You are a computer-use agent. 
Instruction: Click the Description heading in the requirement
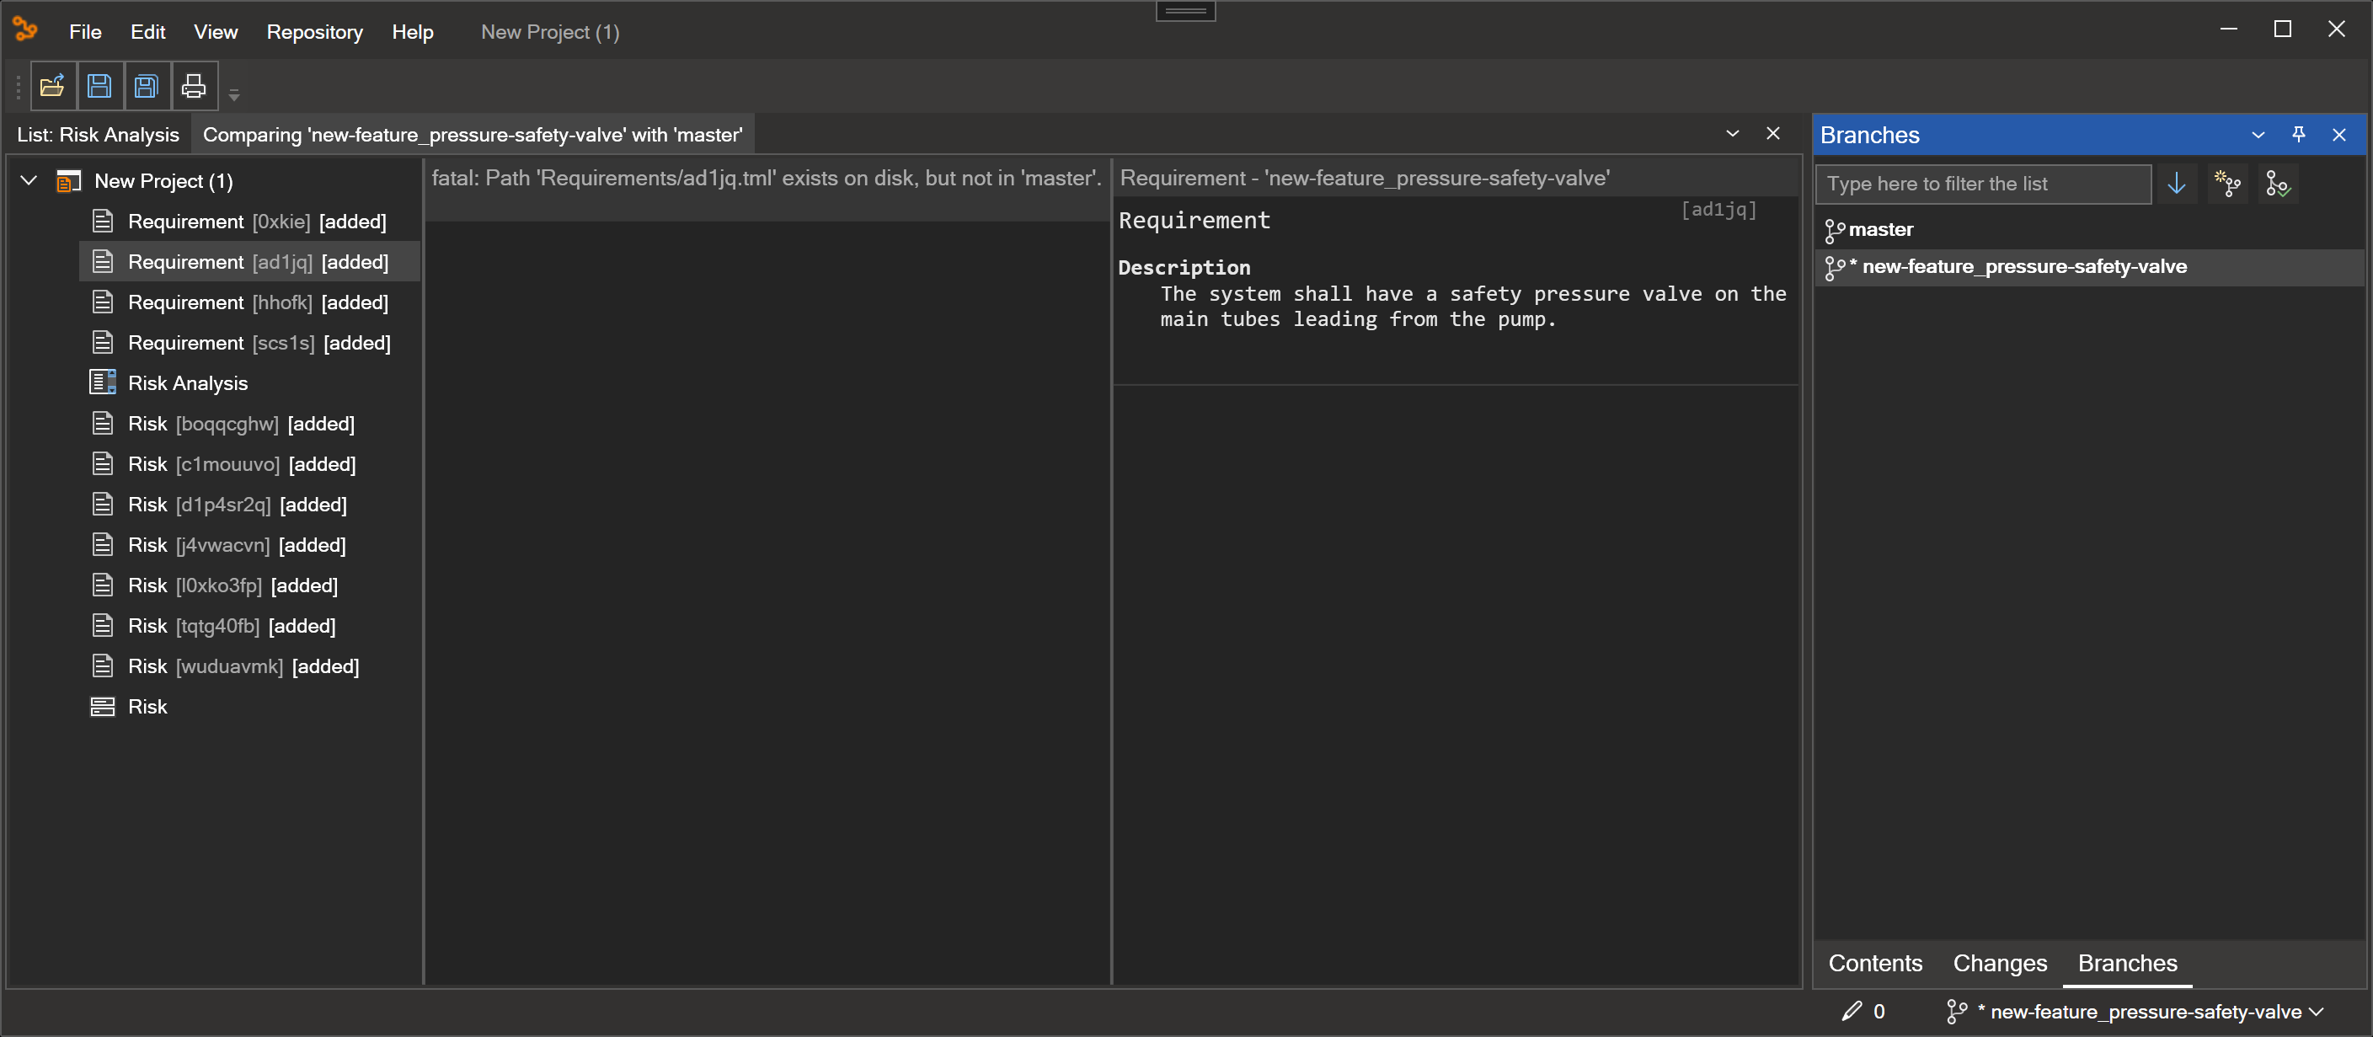[1184, 268]
